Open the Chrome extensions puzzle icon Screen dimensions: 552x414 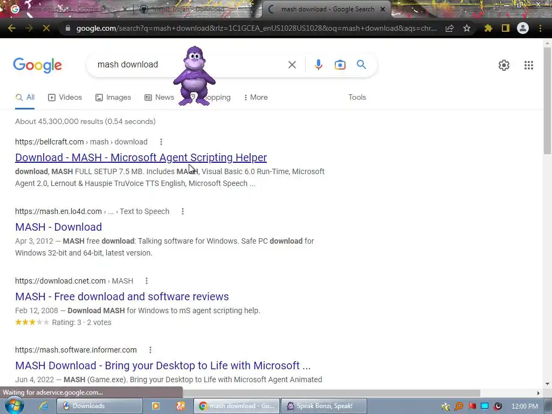click(x=488, y=28)
